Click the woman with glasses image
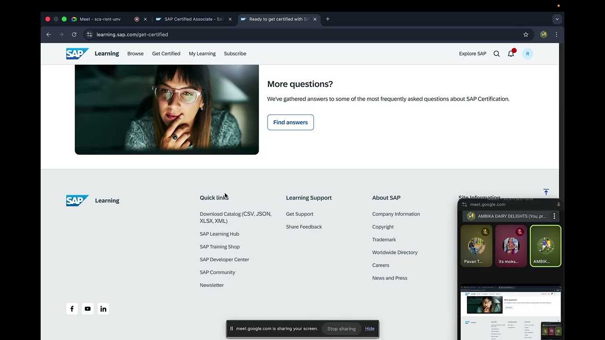605x340 pixels. (x=167, y=110)
